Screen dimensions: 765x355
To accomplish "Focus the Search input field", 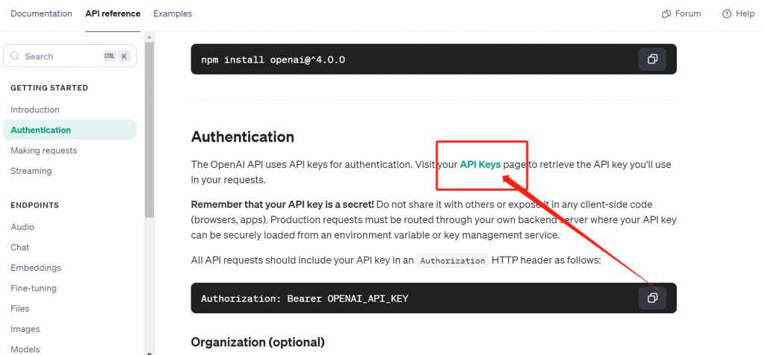I will click(69, 56).
